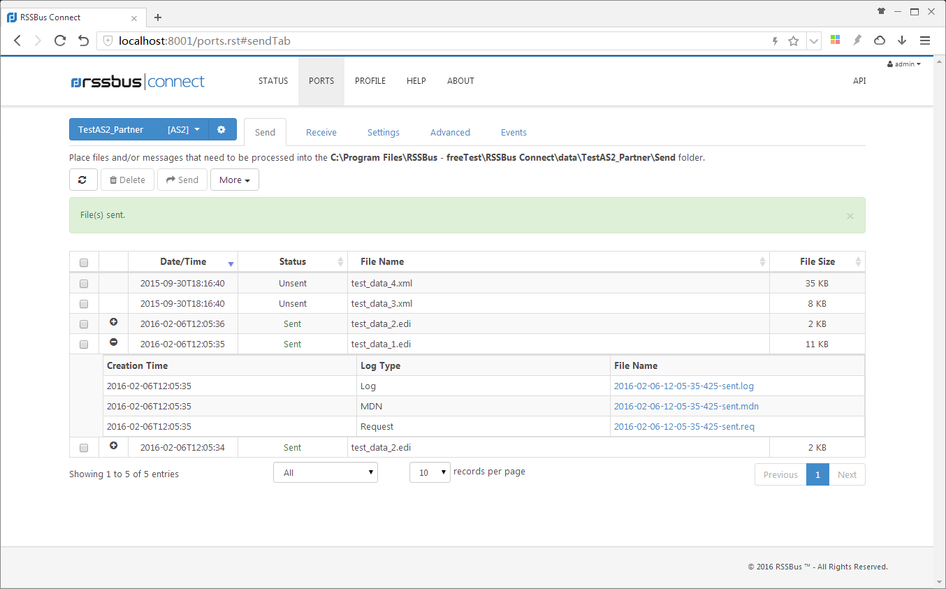Click the '35 KB' file size cell
This screenshot has height=589, width=946.
tap(817, 284)
